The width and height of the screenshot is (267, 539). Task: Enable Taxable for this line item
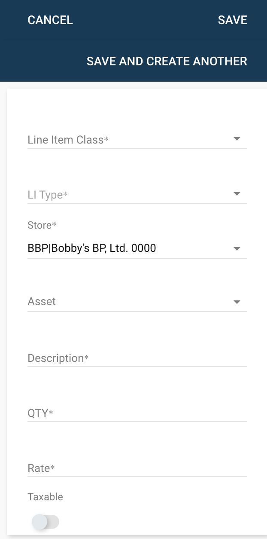click(46, 522)
